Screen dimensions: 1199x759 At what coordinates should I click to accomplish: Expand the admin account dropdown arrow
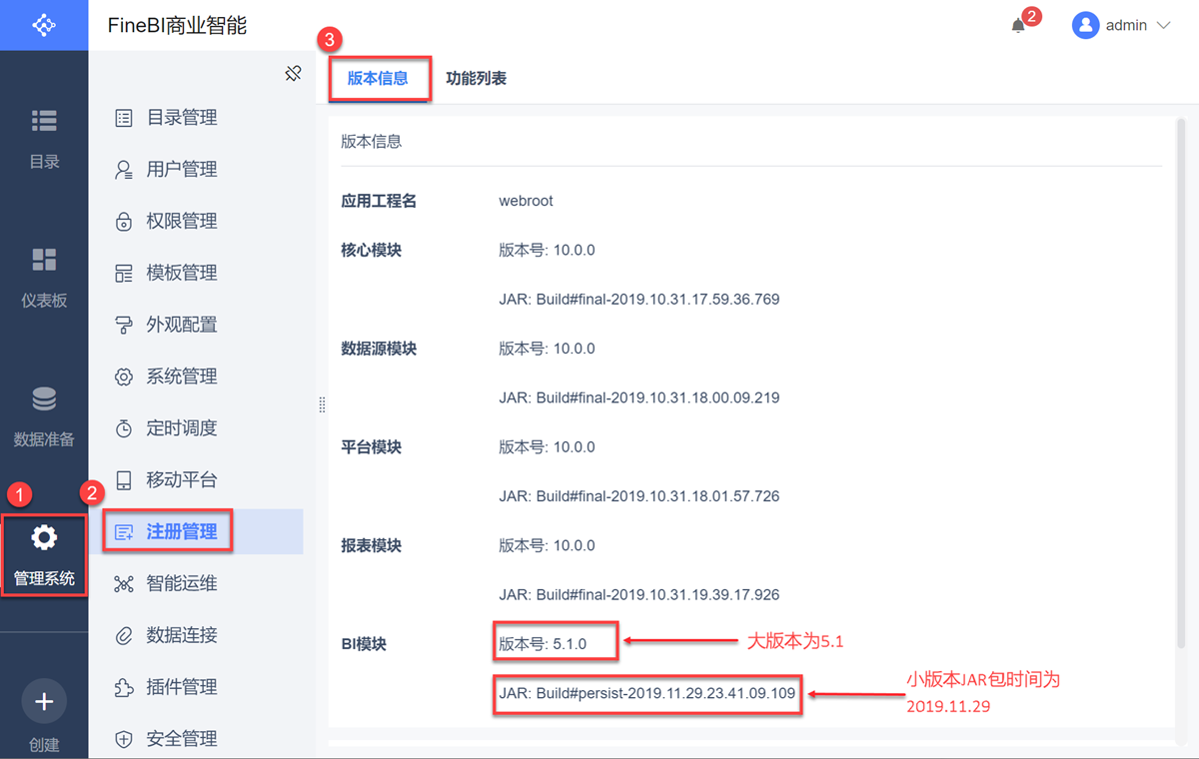point(1163,26)
